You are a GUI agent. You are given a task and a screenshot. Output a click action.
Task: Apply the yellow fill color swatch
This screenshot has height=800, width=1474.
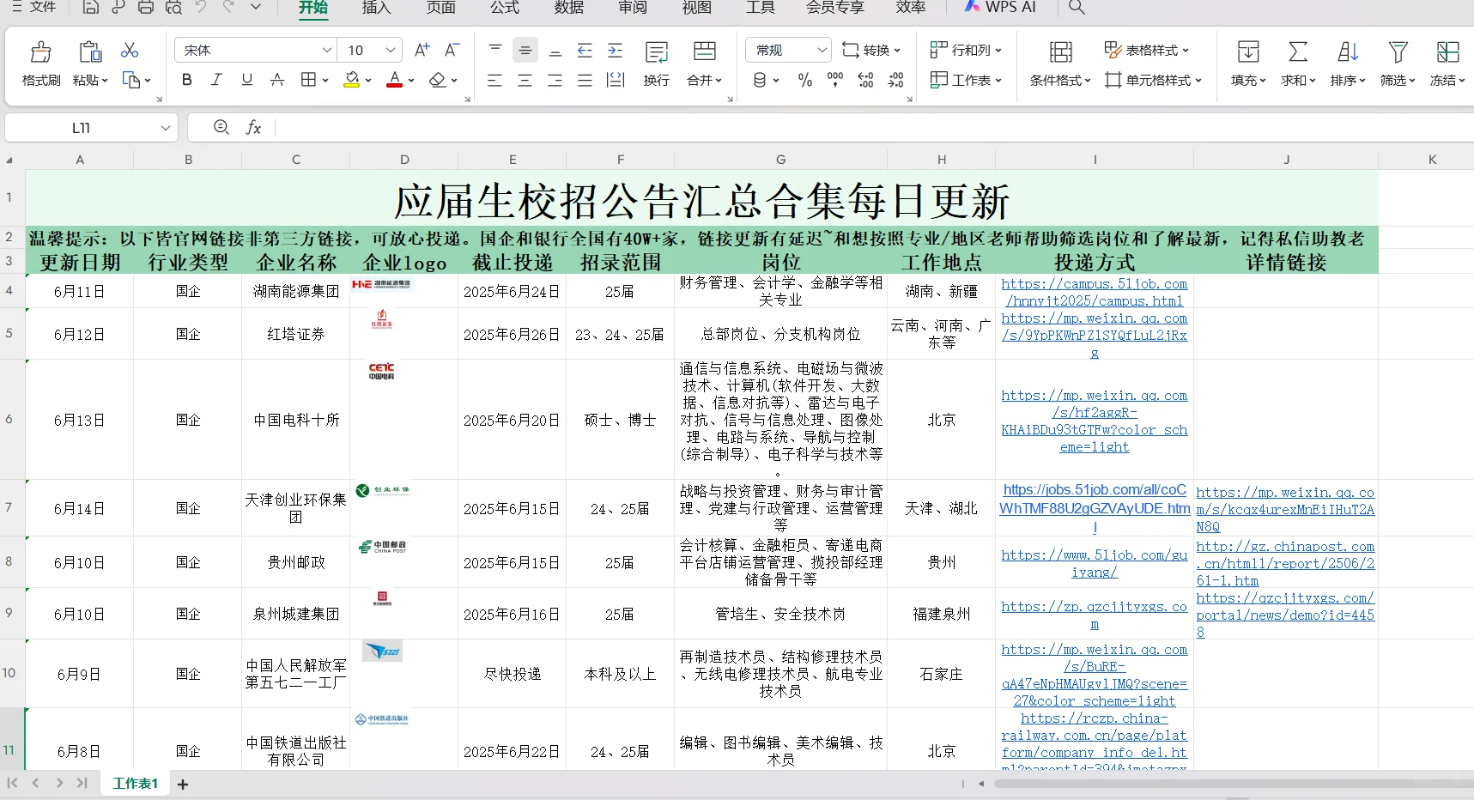click(351, 80)
